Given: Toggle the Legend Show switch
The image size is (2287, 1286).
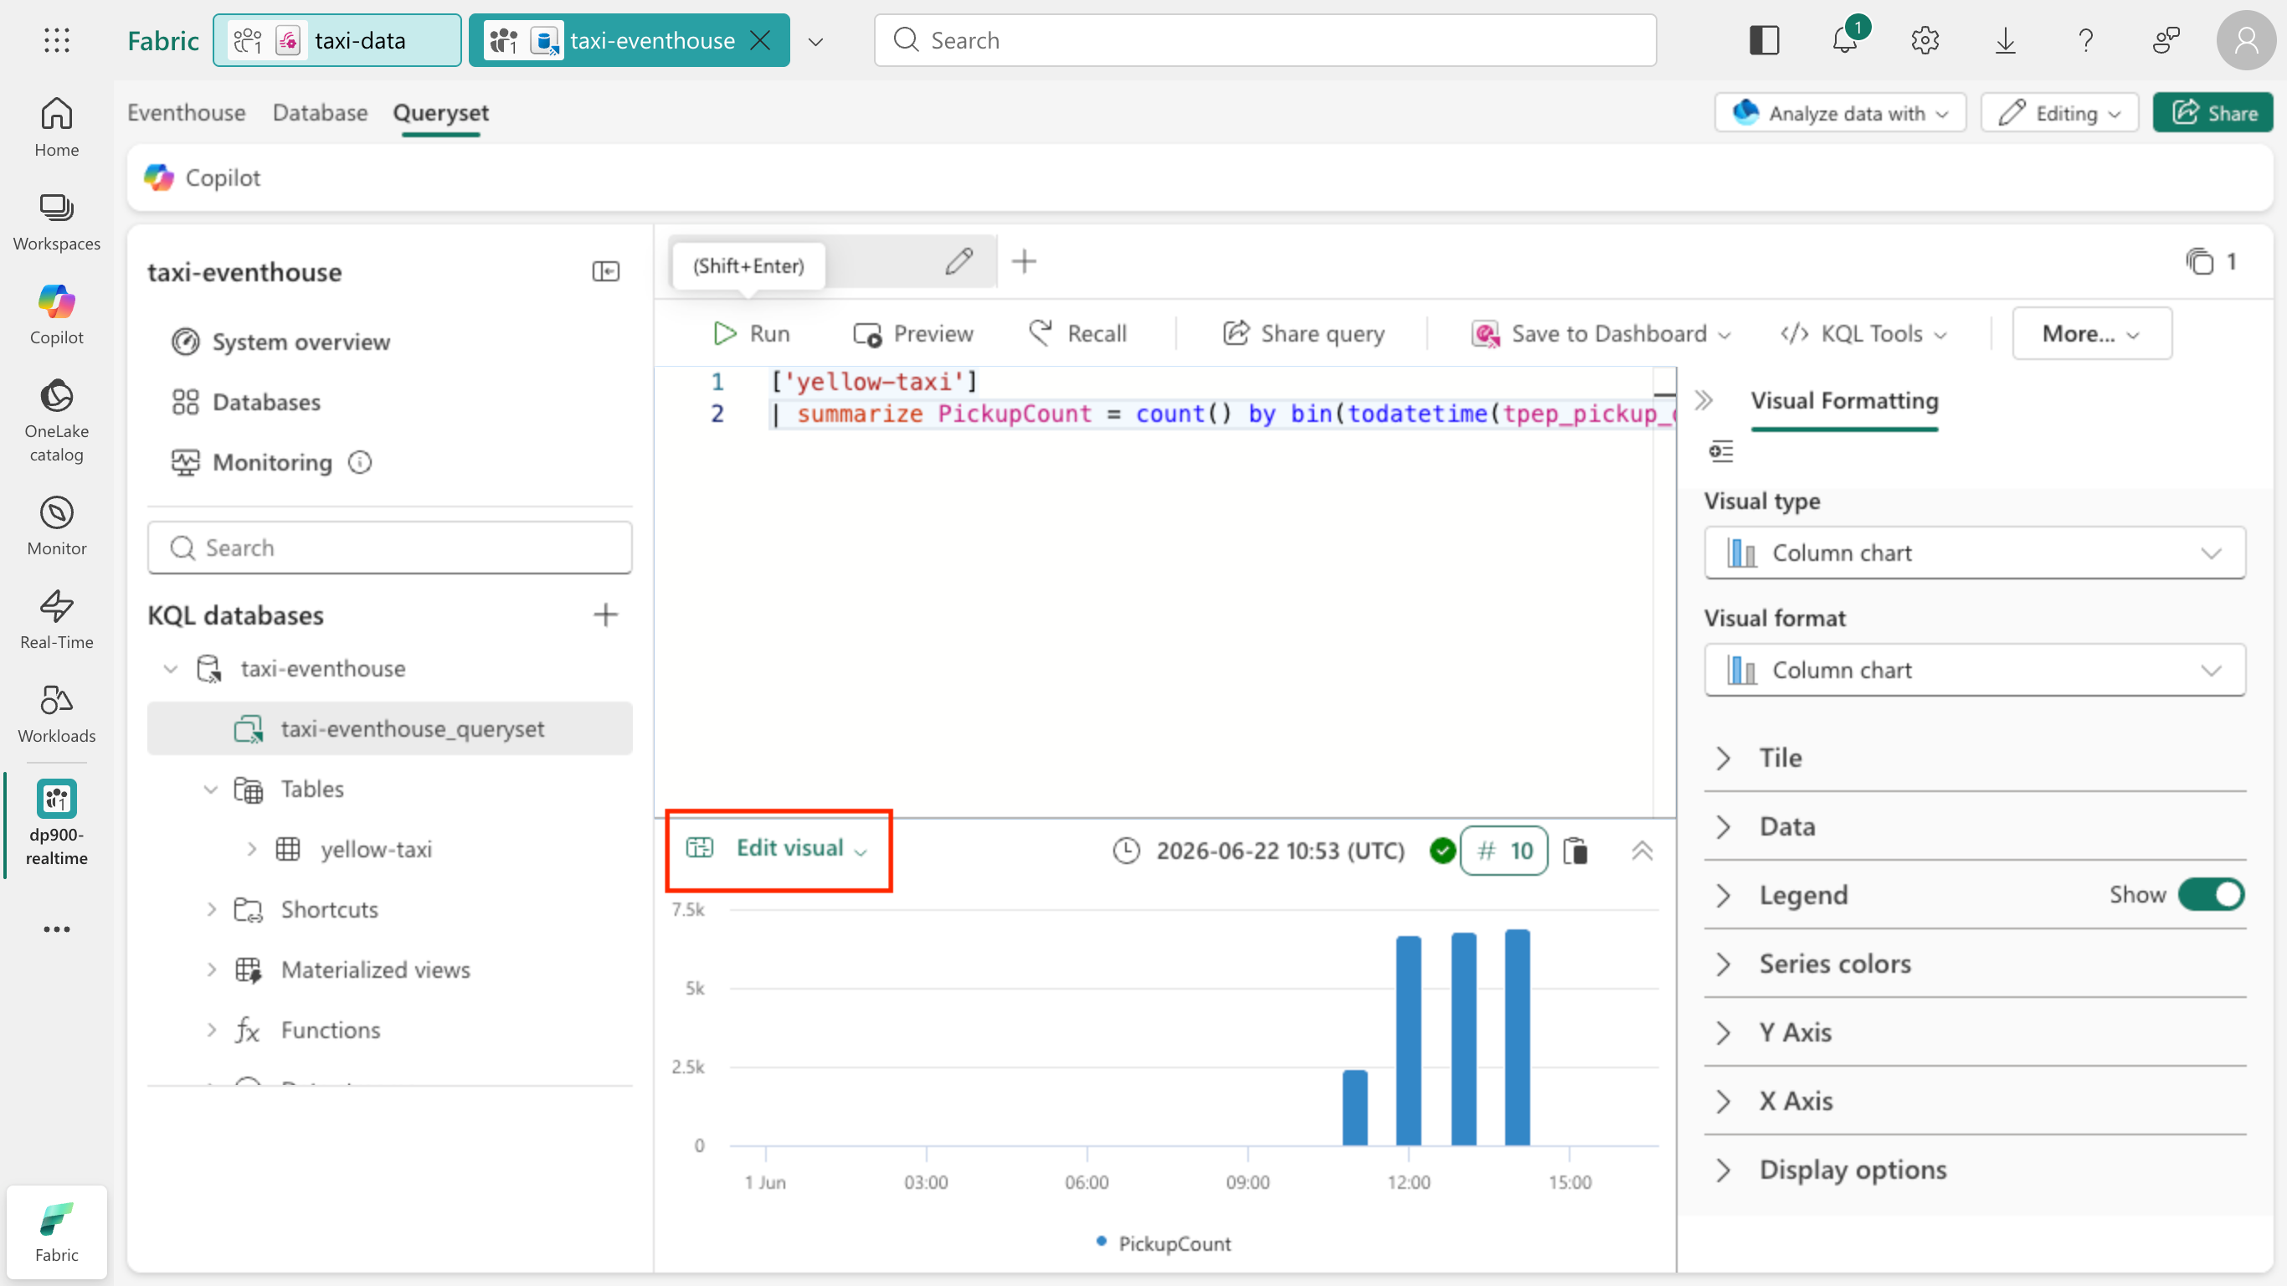Looking at the screenshot, I should click(2212, 894).
